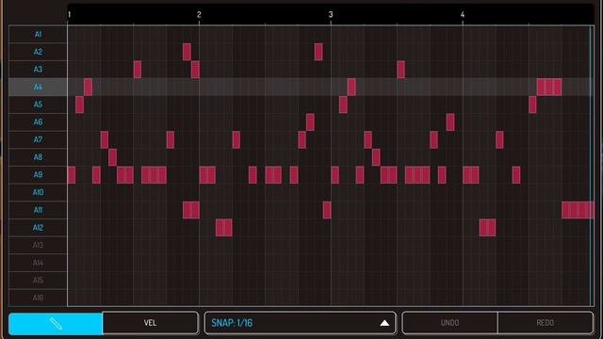The image size is (603, 339).
Task: Jump to bar 1 on ruler
Action: coord(69,15)
